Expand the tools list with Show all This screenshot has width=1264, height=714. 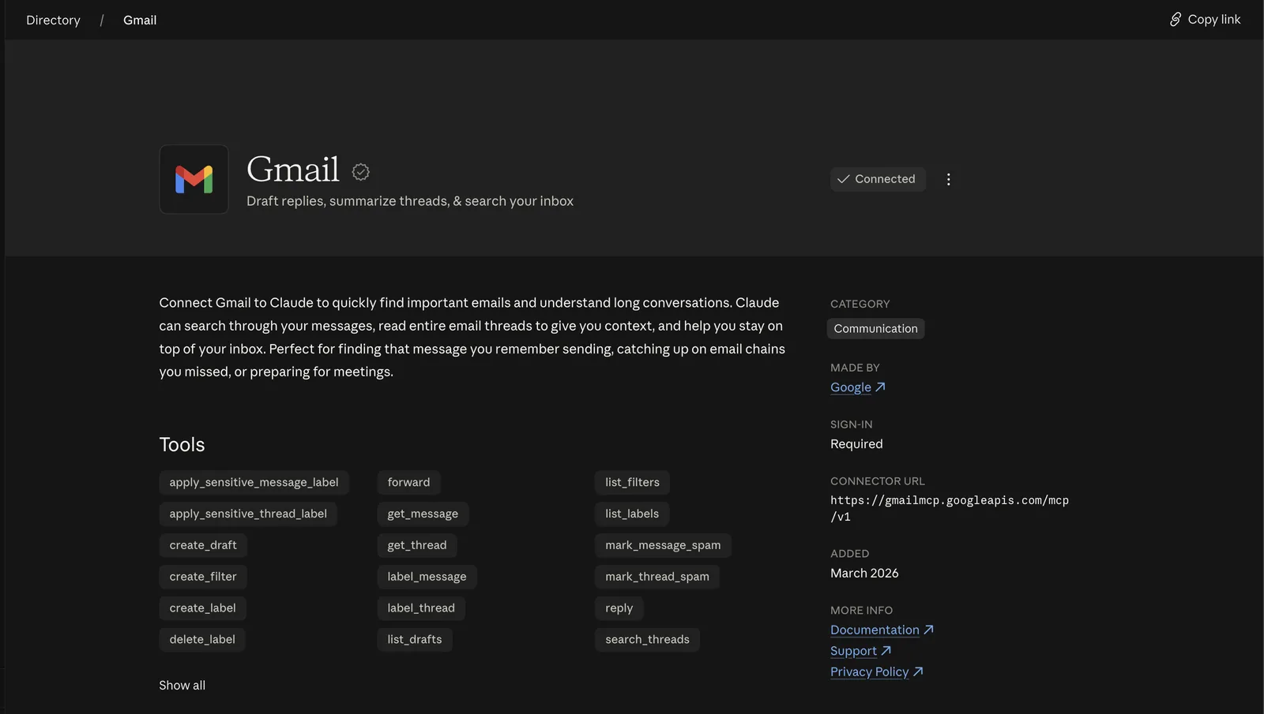(x=182, y=686)
